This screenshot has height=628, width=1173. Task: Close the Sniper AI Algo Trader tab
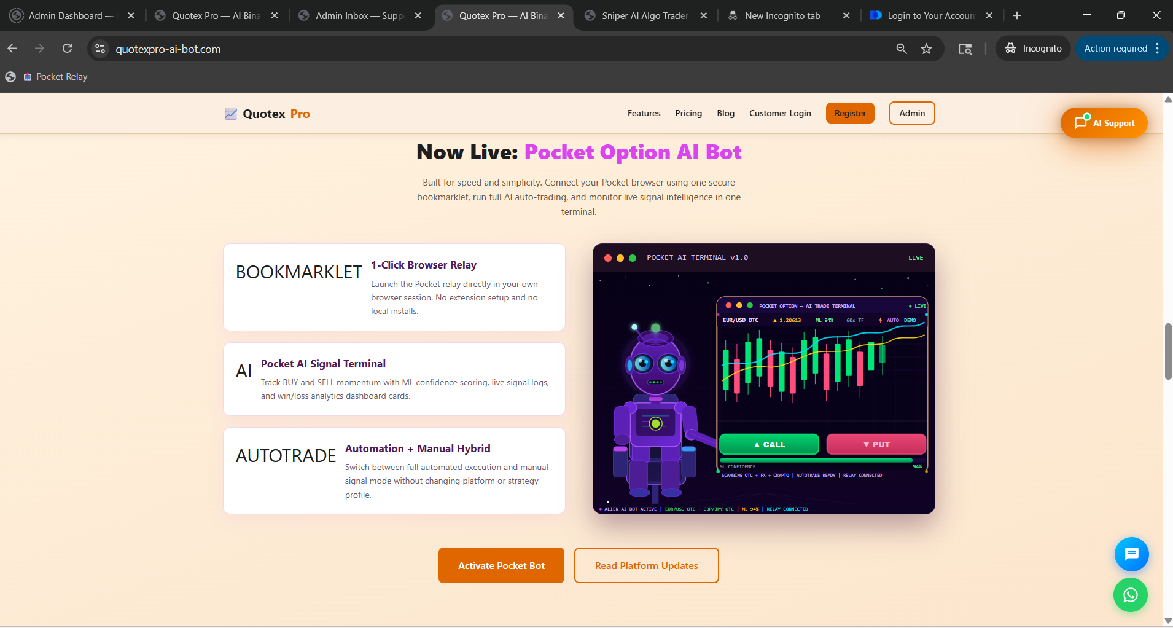[x=704, y=15]
